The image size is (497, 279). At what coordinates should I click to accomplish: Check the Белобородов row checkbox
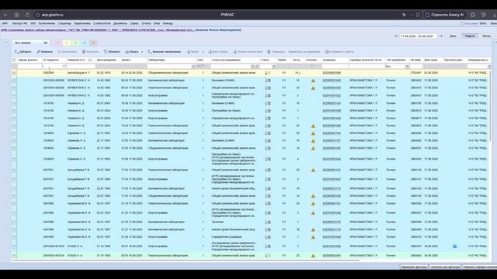click(x=14, y=73)
